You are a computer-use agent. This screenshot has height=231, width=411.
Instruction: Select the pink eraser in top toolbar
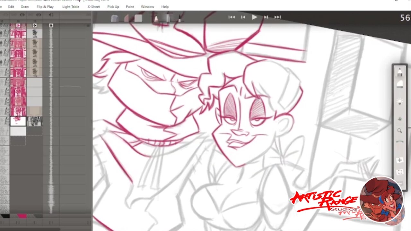pyautogui.click(x=127, y=19)
